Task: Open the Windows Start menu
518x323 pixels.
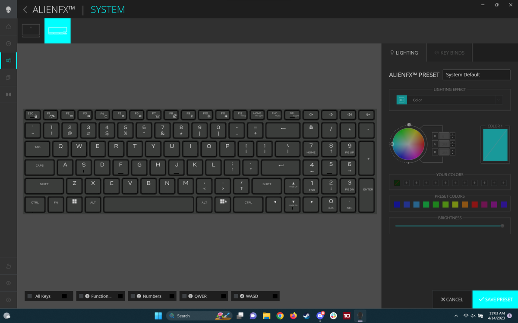Action: (x=158, y=316)
